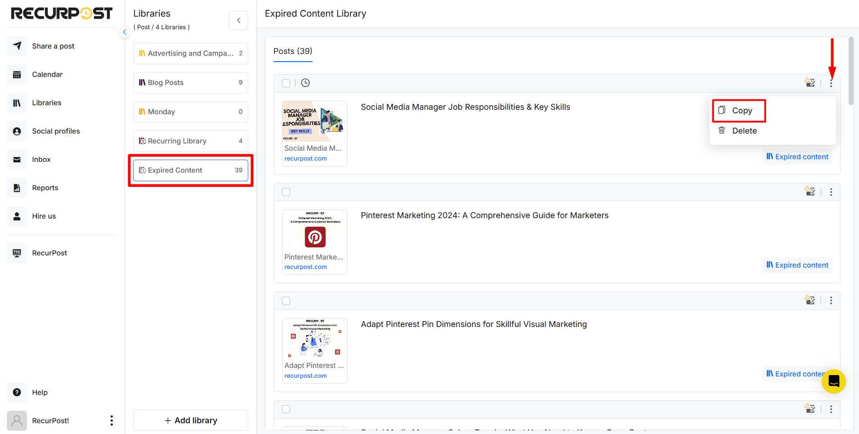
Task: Click the RecurPost logo
Action: [62, 13]
